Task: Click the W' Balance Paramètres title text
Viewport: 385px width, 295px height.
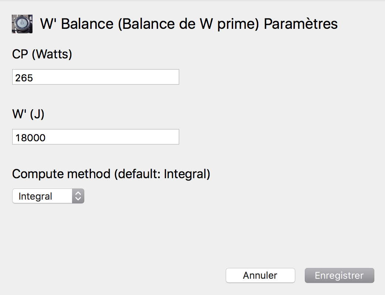Action: (189, 24)
